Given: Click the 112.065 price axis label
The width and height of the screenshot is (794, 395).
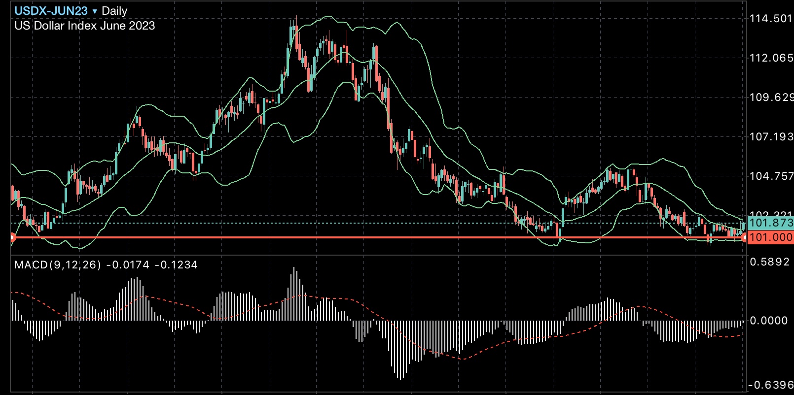Looking at the screenshot, I should [x=771, y=58].
